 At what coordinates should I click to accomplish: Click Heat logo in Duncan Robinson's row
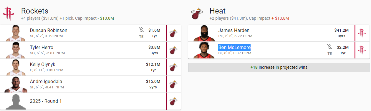point(174,33)
